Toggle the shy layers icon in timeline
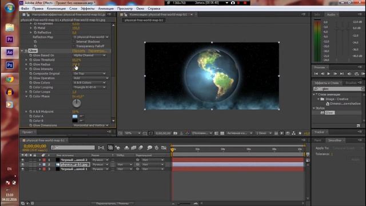Screen dimensions: 366x206 coord(126,148)
